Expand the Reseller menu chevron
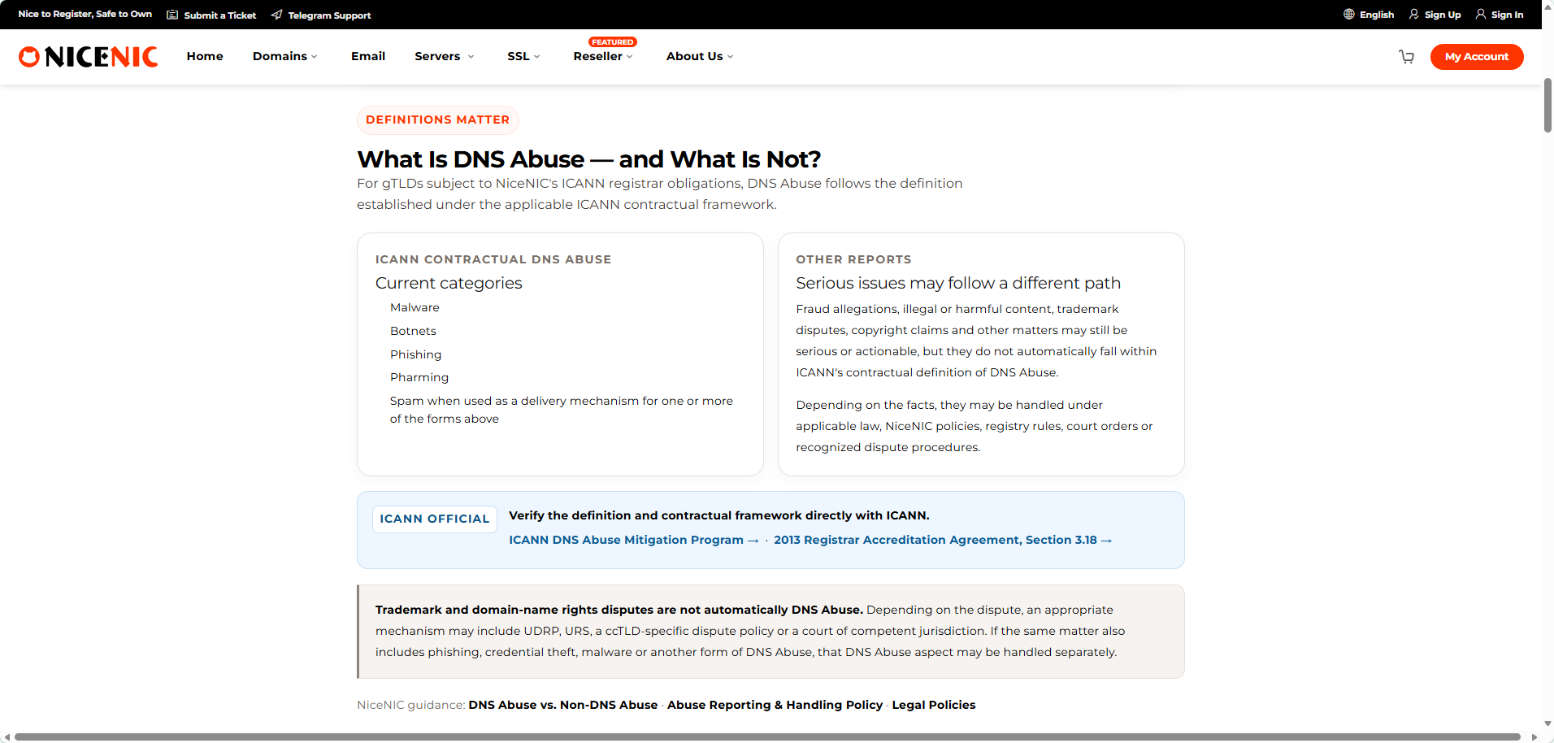The height and width of the screenshot is (743, 1554). click(629, 57)
